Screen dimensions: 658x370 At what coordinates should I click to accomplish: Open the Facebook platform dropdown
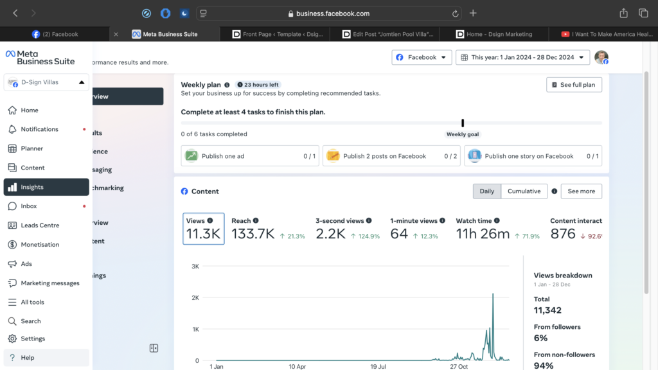point(422,57)
